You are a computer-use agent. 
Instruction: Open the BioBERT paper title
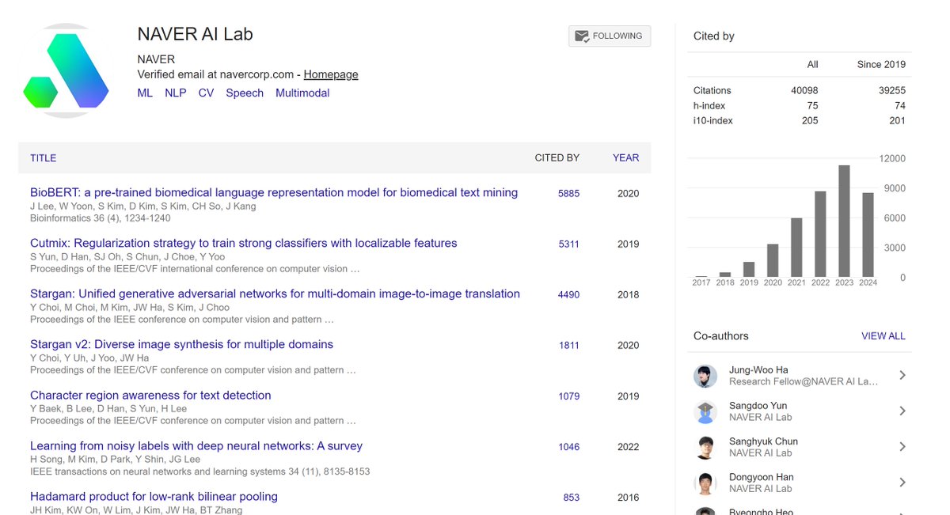pos(274,192)
